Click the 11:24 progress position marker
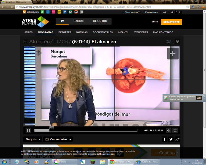The image size is (206, 165). [x=52, y=128]
